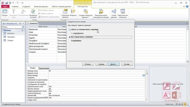This screenshot has height=107, width=190.
Task: Click the Готово button in wizard
Action: pyautogui.click(x=127, y=64)
